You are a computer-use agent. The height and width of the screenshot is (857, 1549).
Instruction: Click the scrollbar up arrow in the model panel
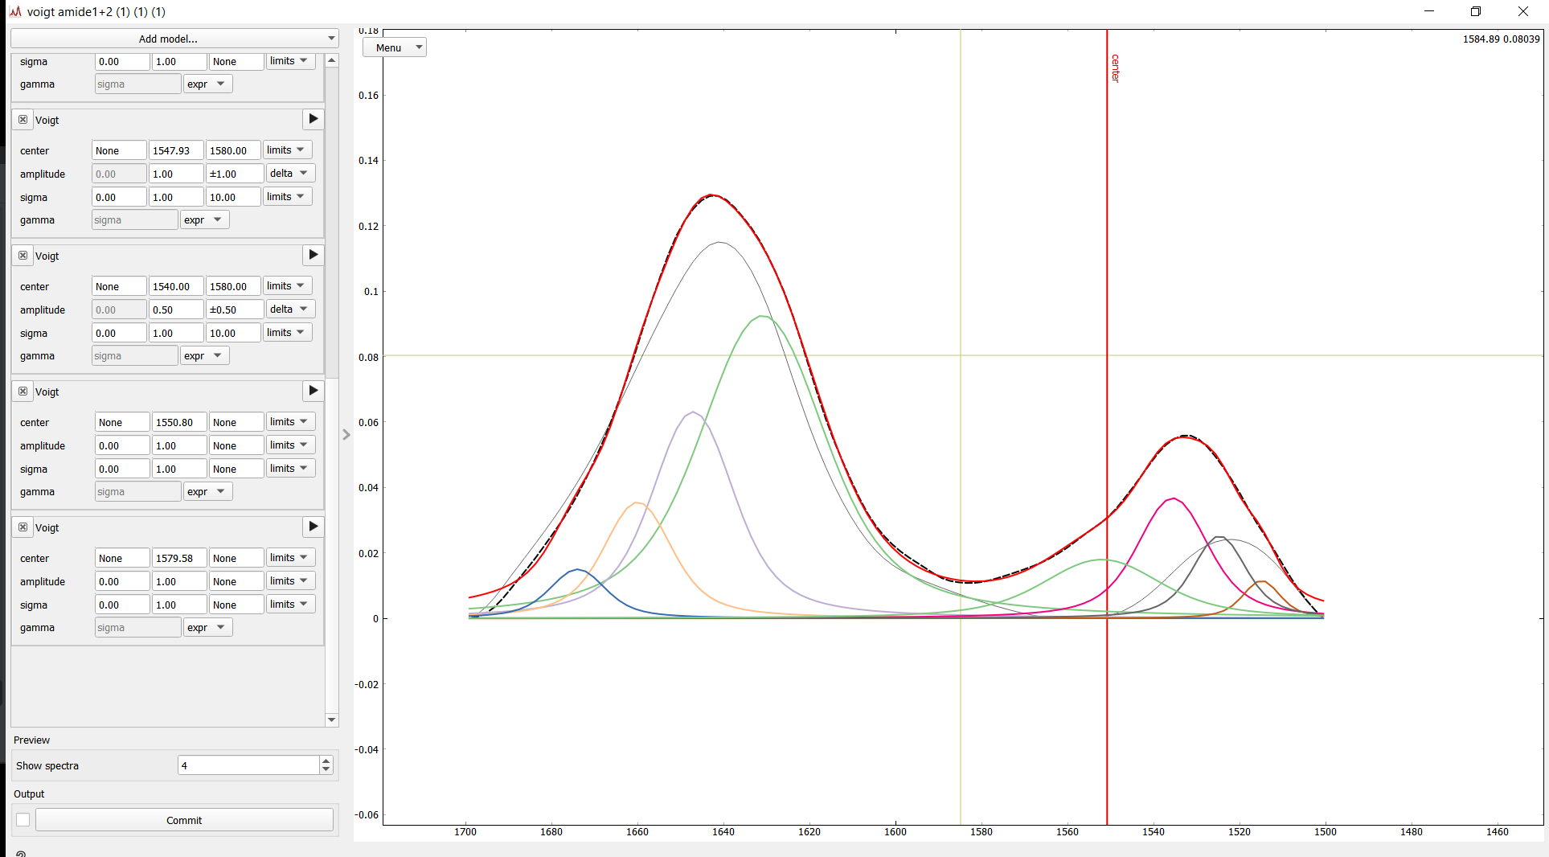coord(331,59)
